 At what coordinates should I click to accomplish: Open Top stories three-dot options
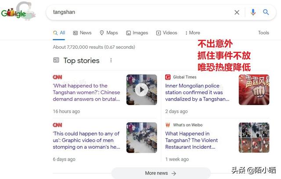click(111, 60)
